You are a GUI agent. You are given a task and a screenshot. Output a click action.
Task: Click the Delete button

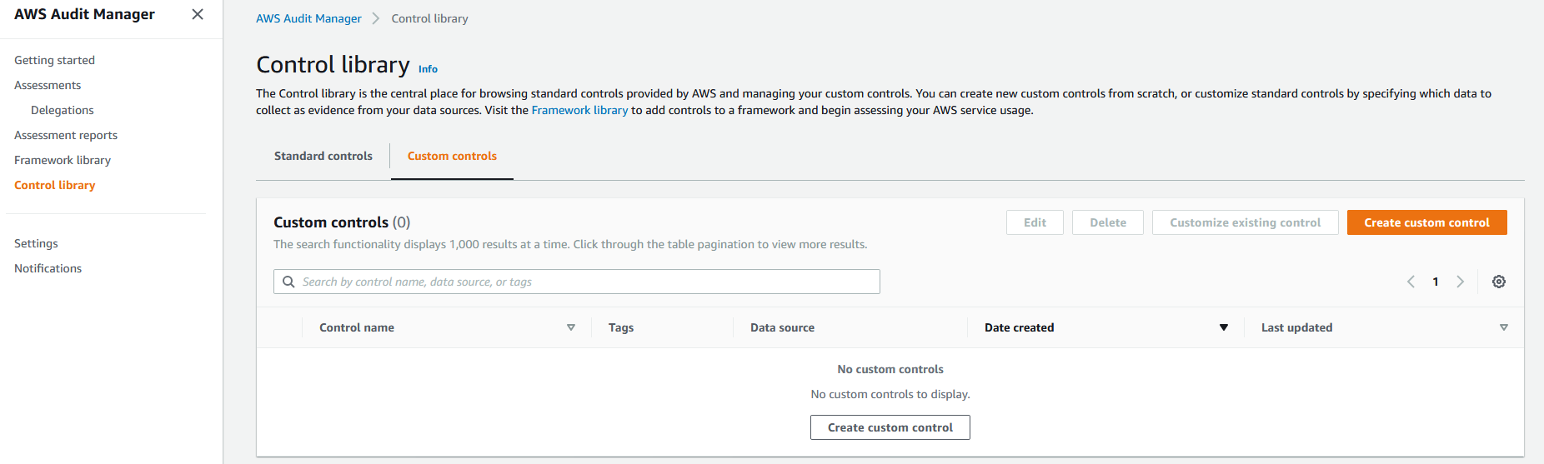point(1107,222)
